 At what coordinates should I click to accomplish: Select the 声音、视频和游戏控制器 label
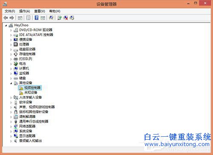tap(37, 107)
